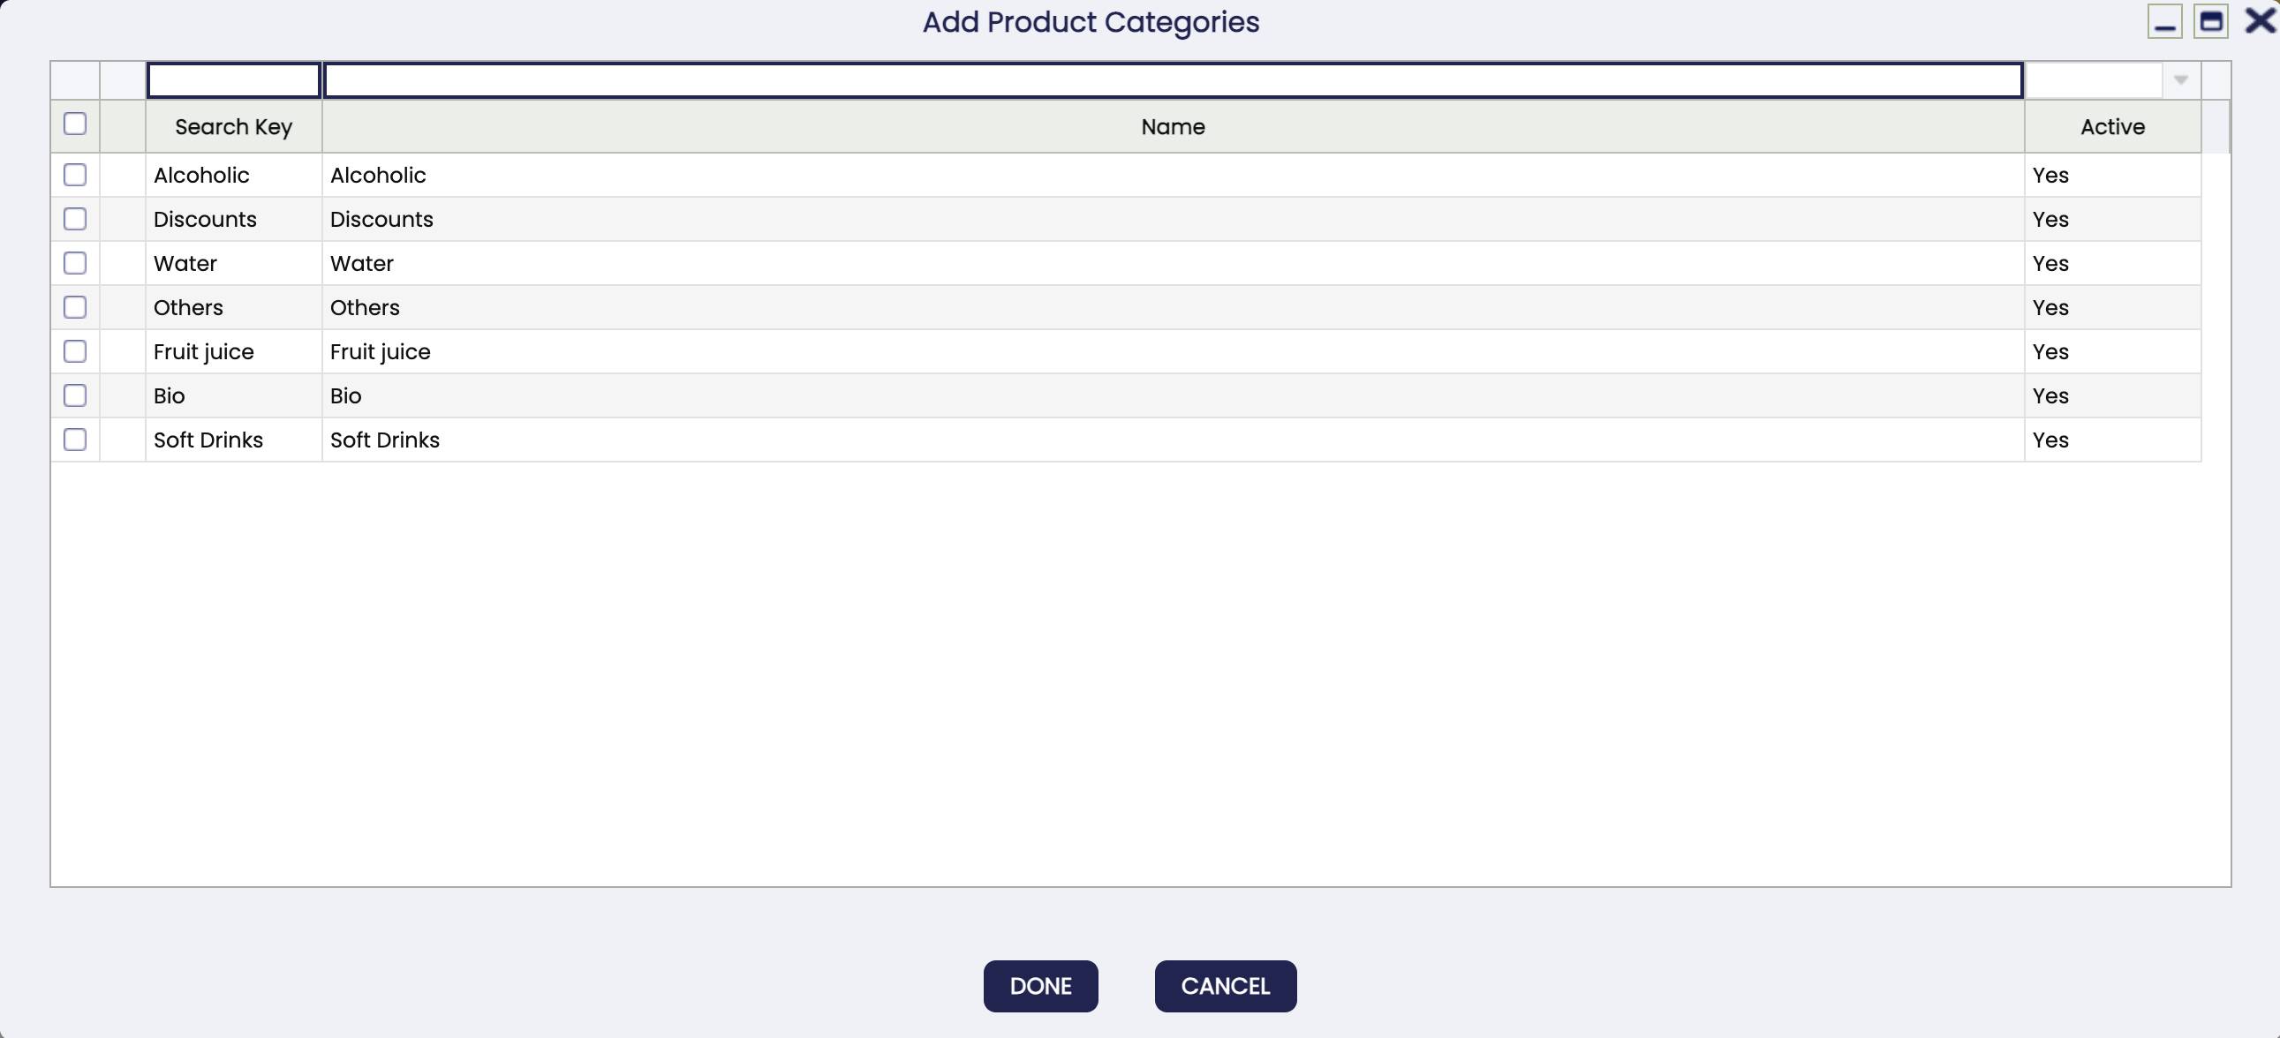The height and width of the screenshot is (1038, 2280).
Task: Enable the Fruit juice checkbox
Action: [75, 352]
